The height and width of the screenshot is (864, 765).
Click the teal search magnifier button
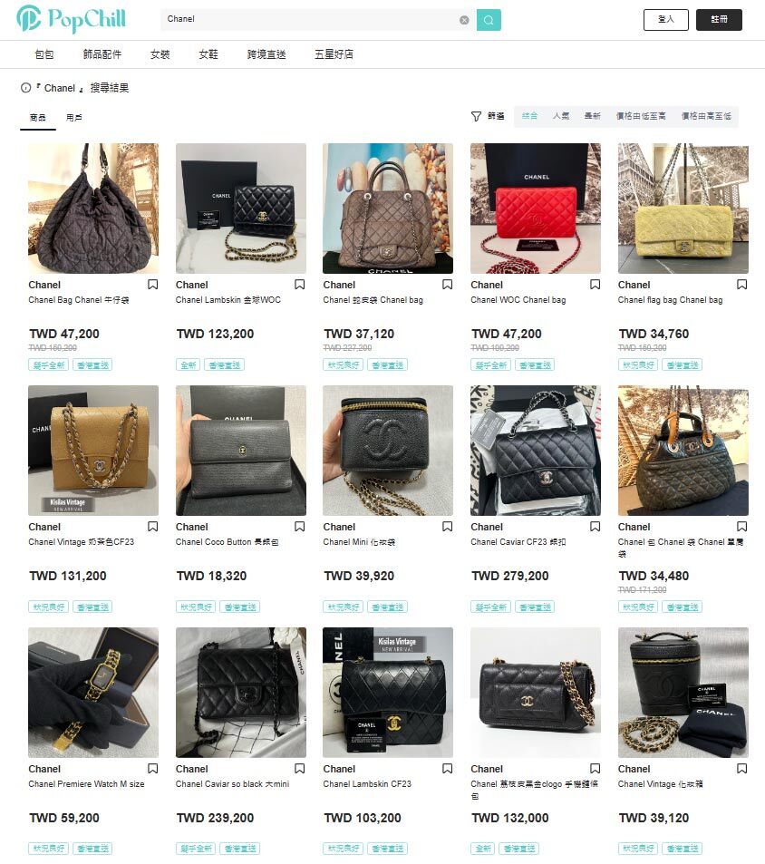click(489, 20)
